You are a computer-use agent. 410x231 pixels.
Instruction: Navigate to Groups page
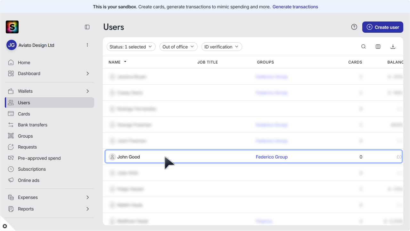pos(50,136)
